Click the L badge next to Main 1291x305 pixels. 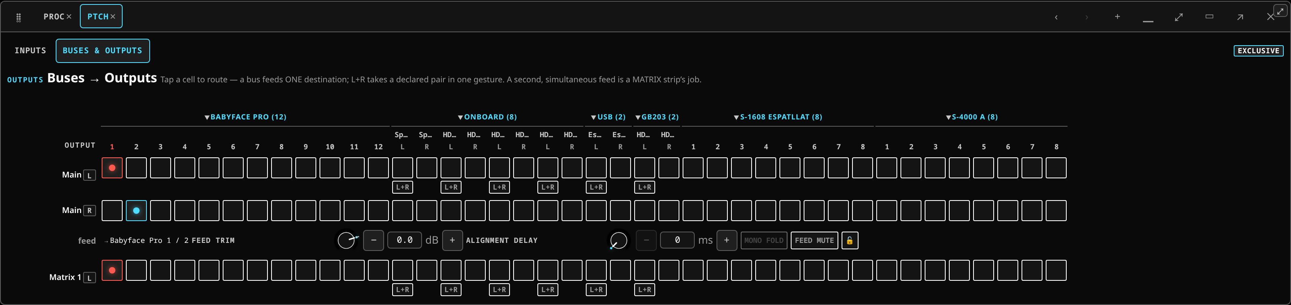click(x=89, y=175)
